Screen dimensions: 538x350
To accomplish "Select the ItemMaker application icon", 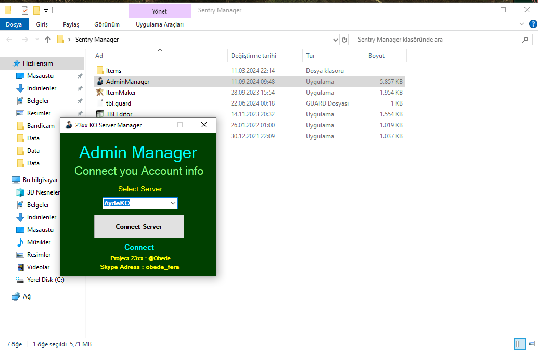I will tap(100, 92).
